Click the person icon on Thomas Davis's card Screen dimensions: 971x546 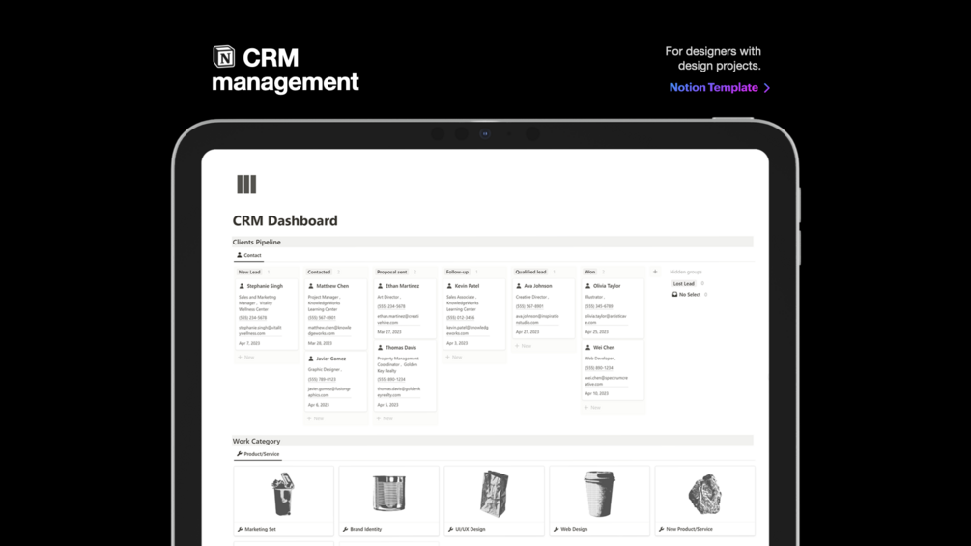[381, 347]
